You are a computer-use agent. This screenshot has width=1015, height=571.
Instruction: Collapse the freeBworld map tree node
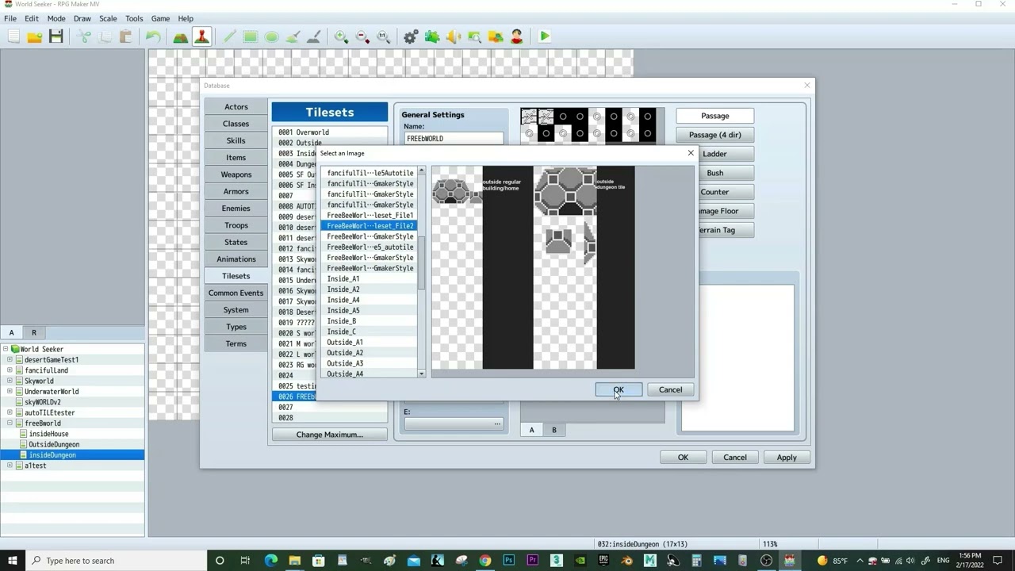coord(10,423)
